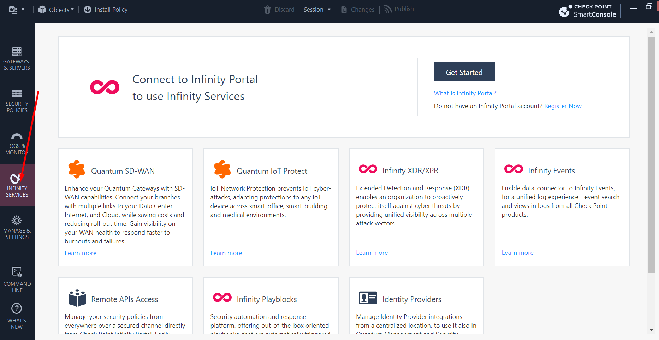Viewport: 659px width, 340px height.
Task: Select Infinity Services in sidebar
Action: point(17,185)
